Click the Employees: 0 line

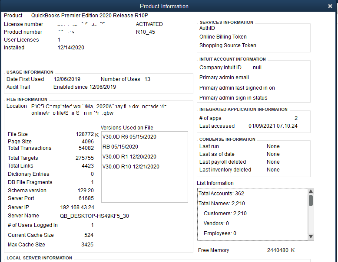coord(220,233)
